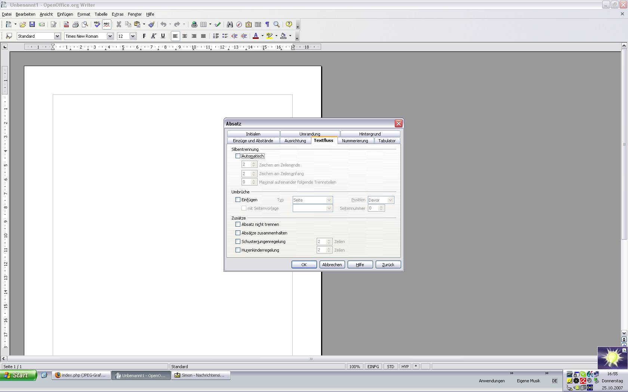
Task: Click the OK button in dialog
Action: pos(304,265)
